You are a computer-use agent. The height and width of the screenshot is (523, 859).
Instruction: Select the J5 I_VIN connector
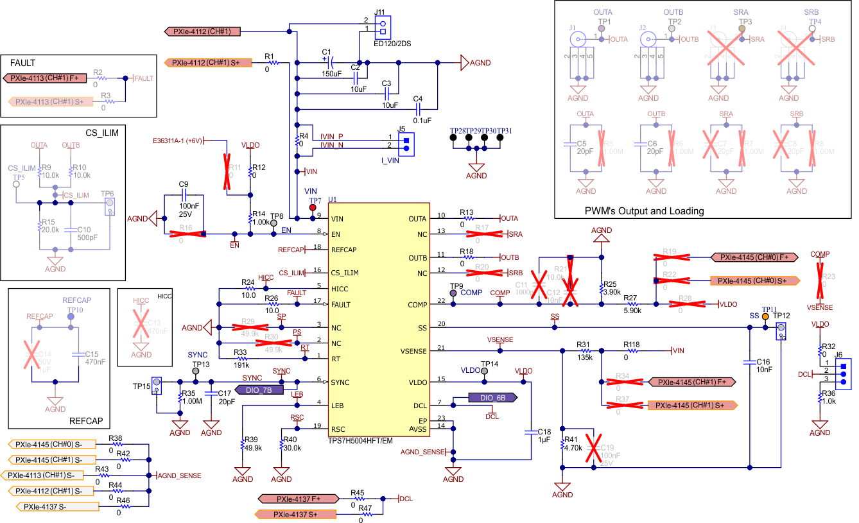(405, 144)
